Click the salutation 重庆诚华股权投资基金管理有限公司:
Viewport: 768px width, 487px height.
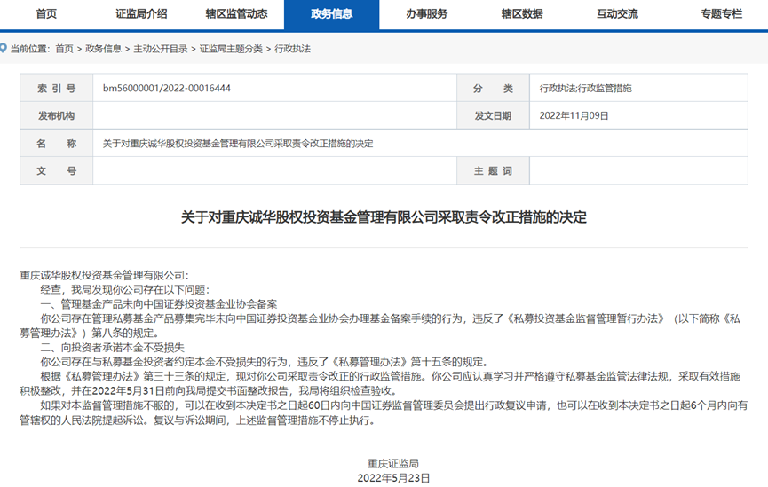point(104,275)
